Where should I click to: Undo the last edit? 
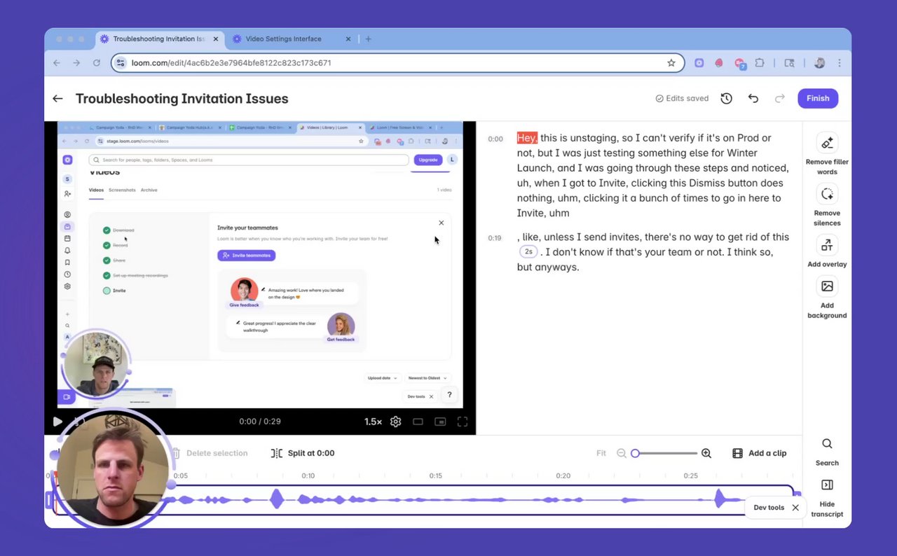(753, 99)
